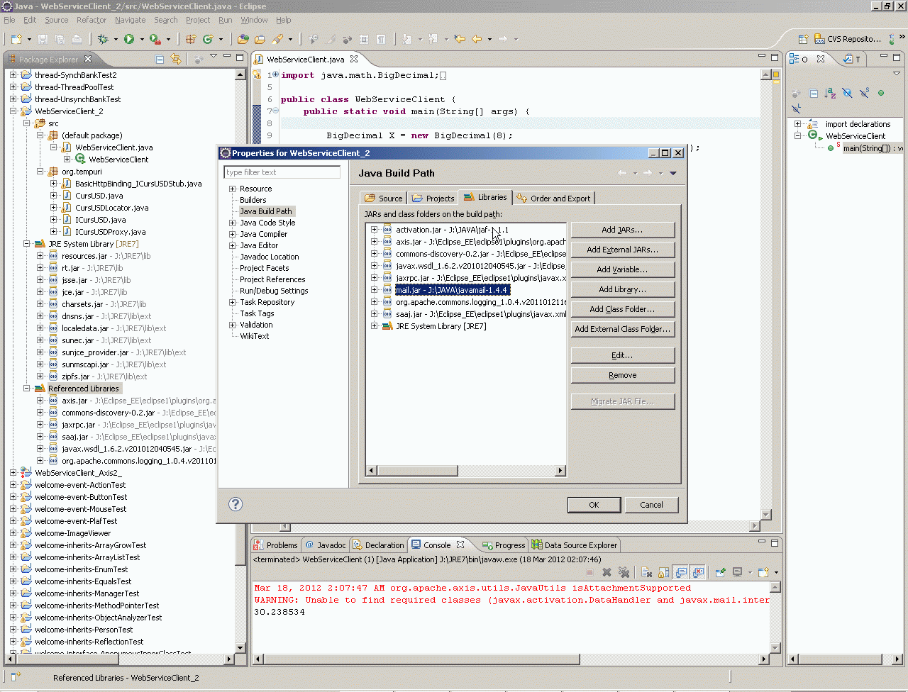Focus the type filter text field
This screenshot has width=908, height=692.
282,172
